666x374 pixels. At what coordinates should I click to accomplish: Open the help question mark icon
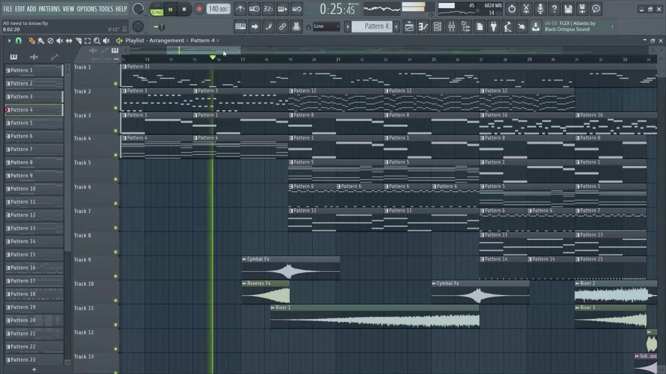(x=554, y=9)
